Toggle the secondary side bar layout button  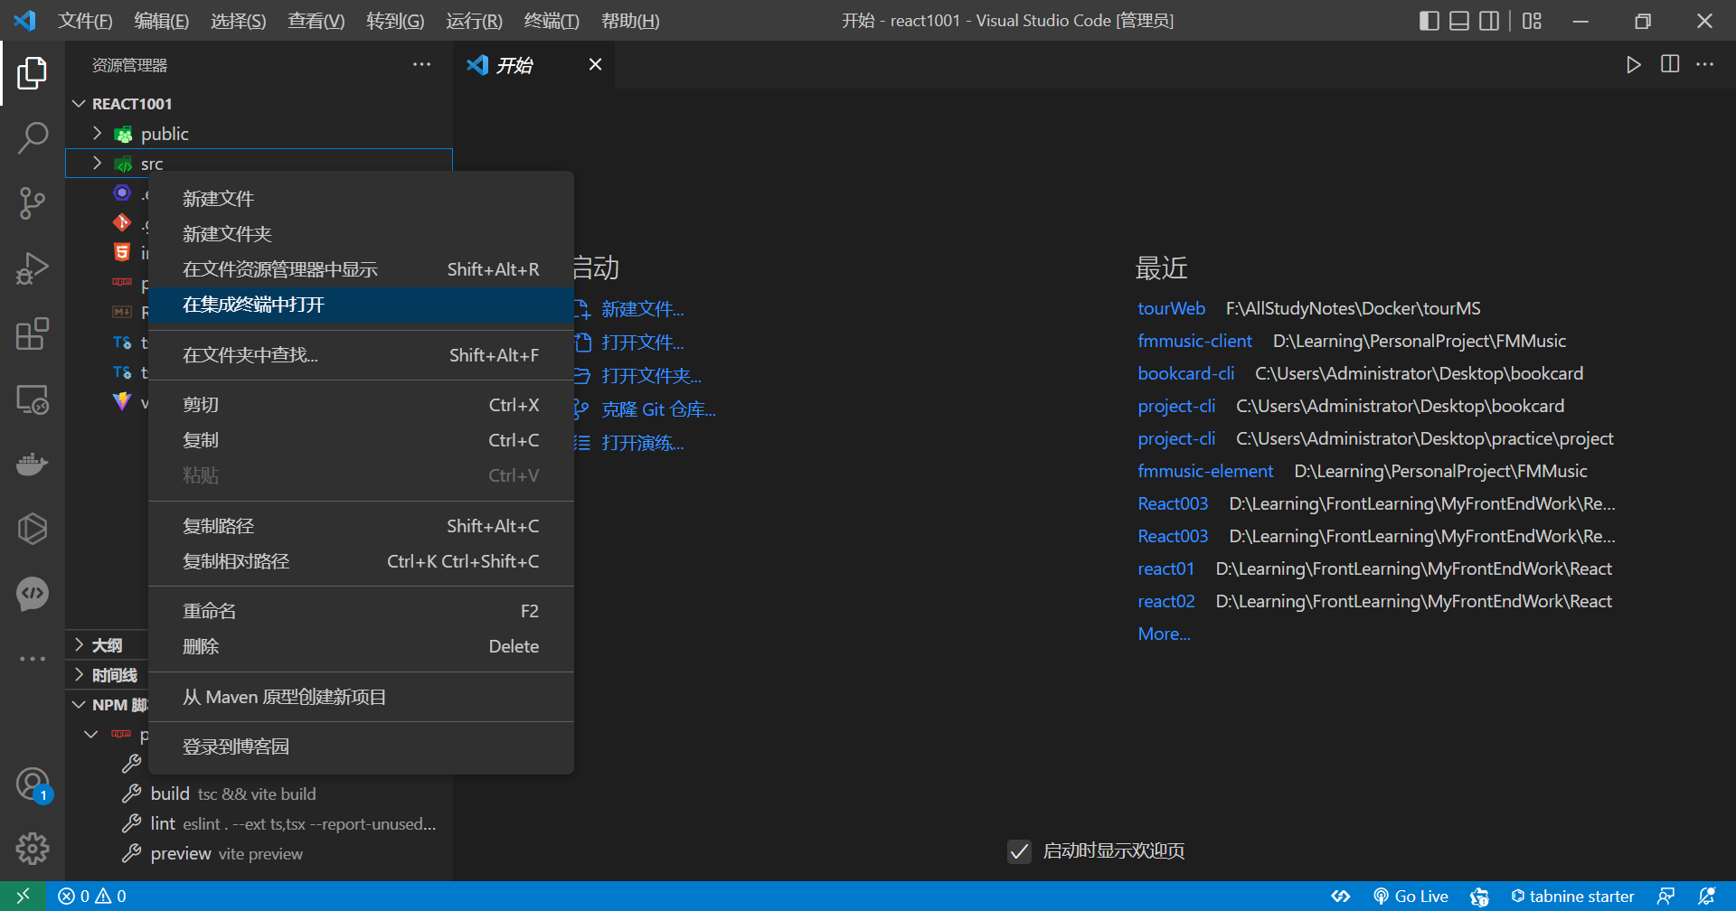pyautogui.click(x=1489, y=20)
